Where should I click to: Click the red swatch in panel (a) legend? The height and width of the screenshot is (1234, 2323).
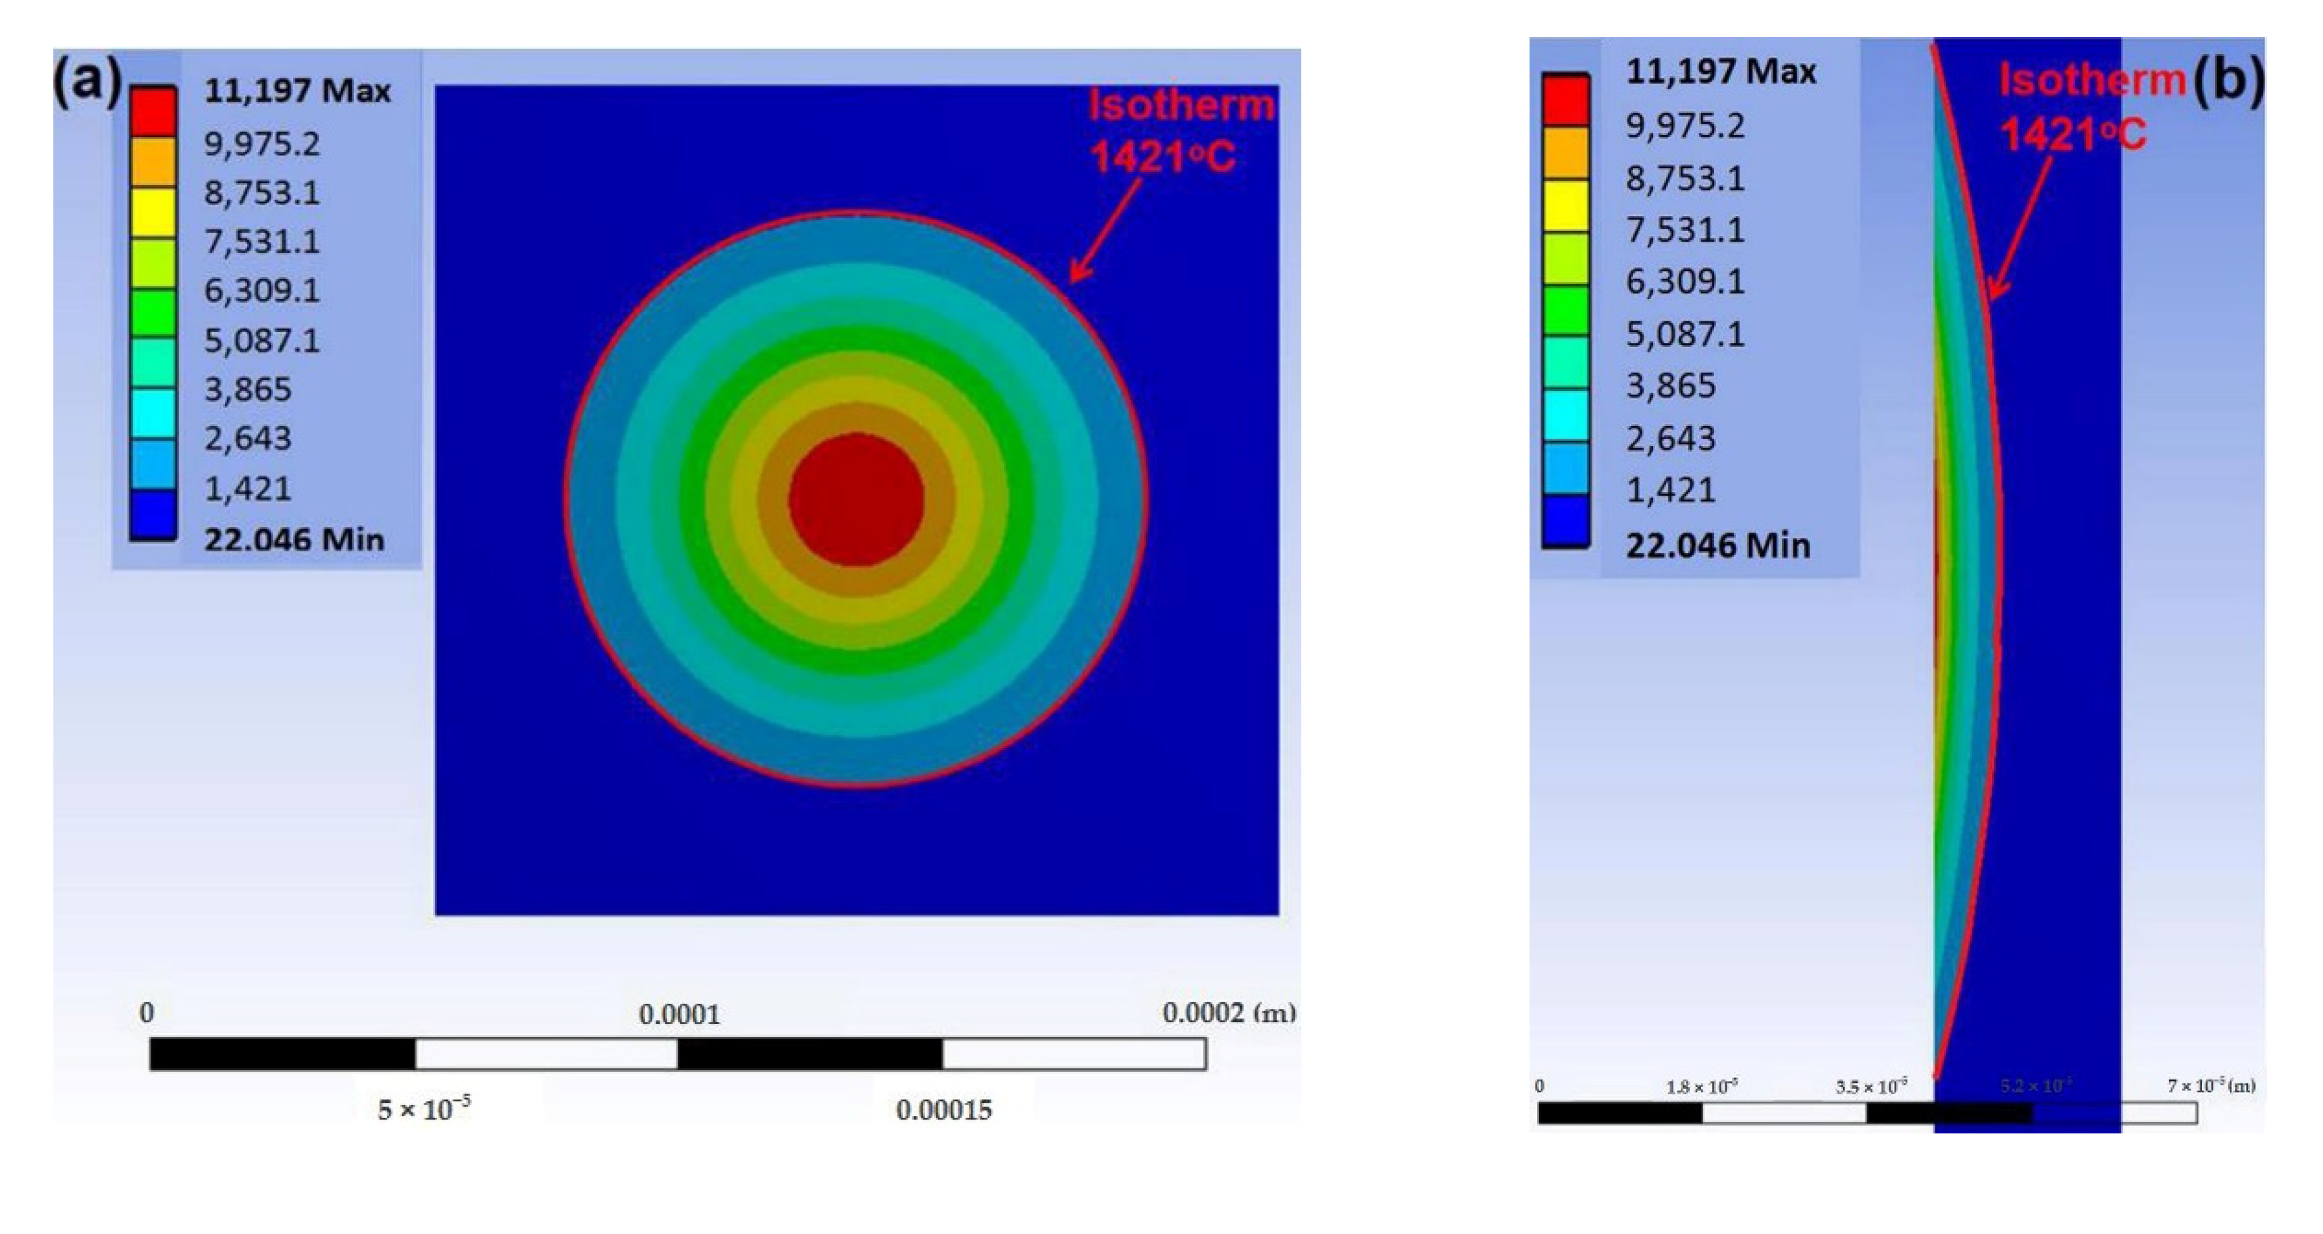pos(153,111)
